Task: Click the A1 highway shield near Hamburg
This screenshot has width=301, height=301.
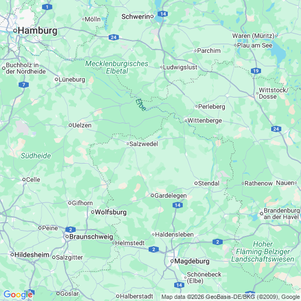Action: 47,7
